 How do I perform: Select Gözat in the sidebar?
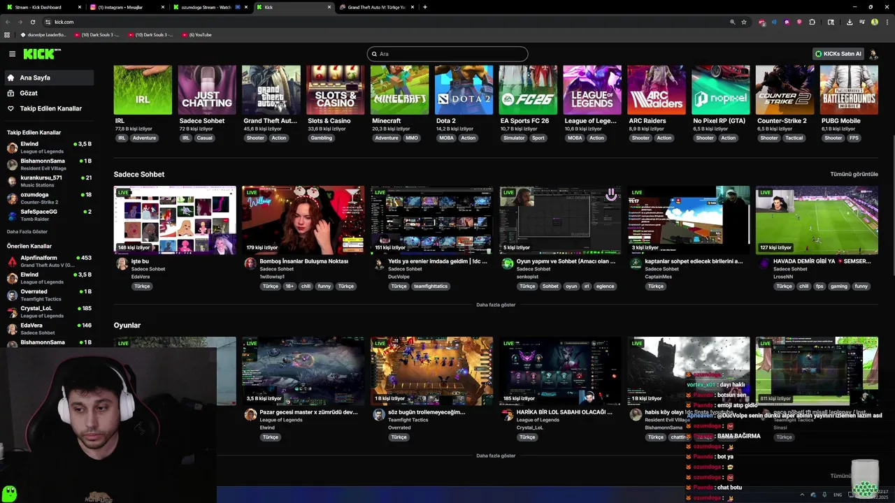click(x=49, y=93)
